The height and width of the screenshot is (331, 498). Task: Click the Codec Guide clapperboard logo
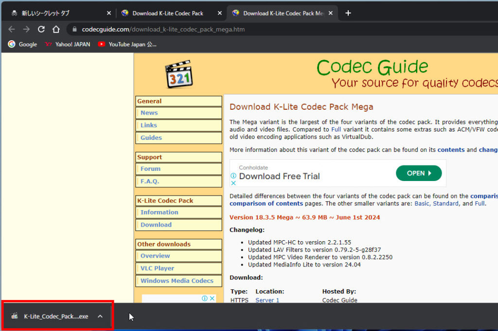pos(178,74)
